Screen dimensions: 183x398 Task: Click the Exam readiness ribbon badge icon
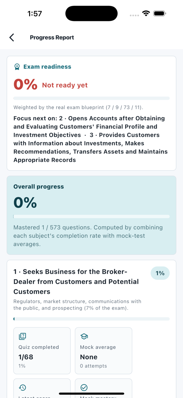(17, 67)
